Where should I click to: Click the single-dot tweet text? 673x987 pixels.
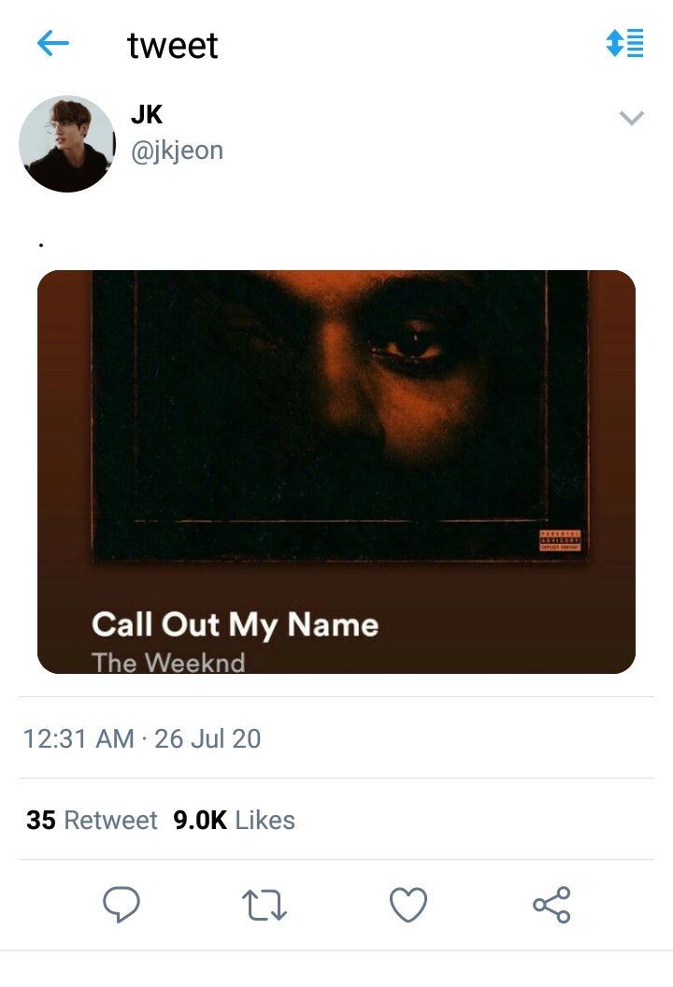click(x=42, y=245)
